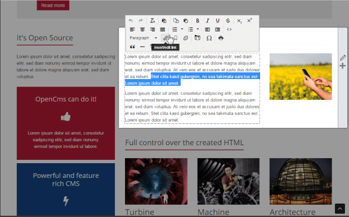349x217 pixels.
Task: Open the Machine thumbnail image
Action: coord(229,181)
